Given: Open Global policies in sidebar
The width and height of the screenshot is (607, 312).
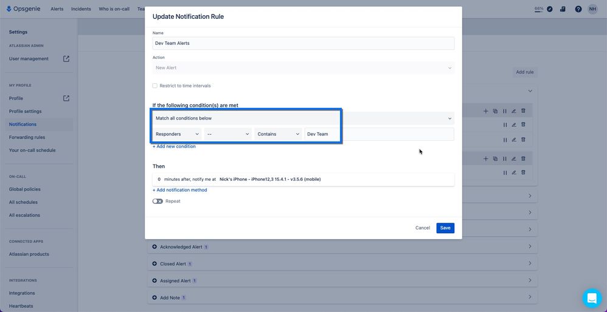Looking at the screenshot, I should click(25, 189).
